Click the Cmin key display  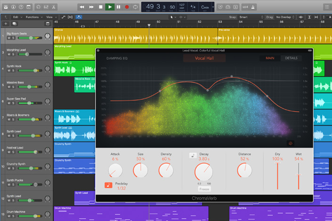tap(205, 7)
